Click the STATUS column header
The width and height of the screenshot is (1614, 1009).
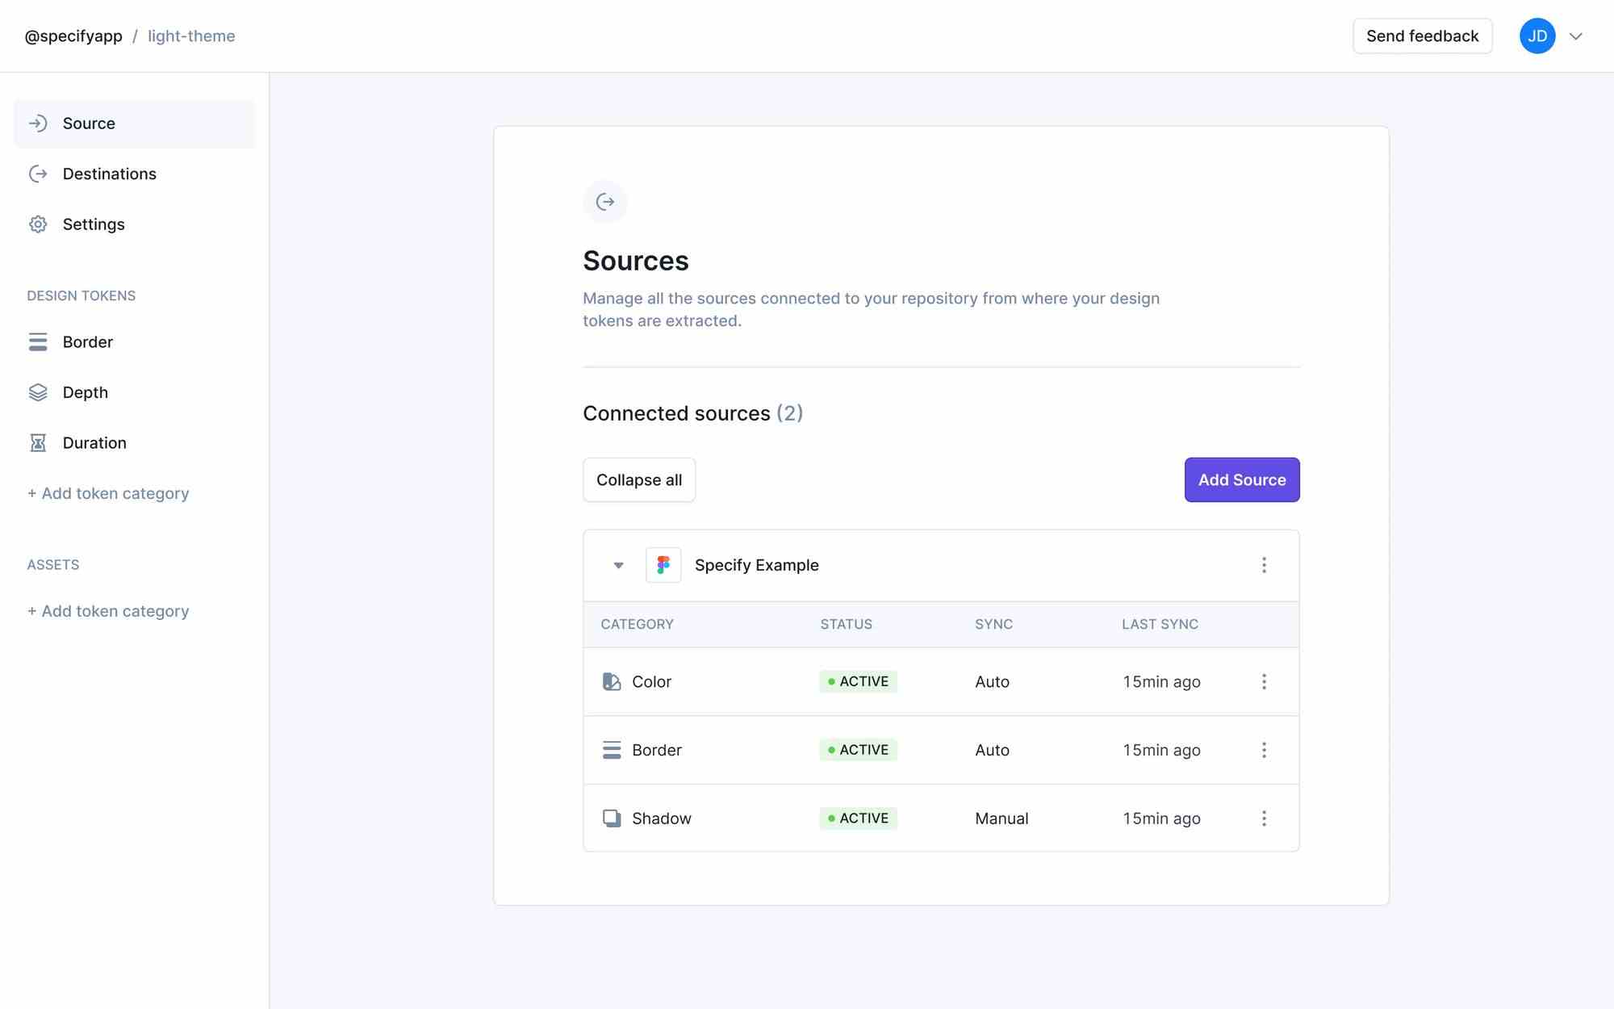coord(846,624)
